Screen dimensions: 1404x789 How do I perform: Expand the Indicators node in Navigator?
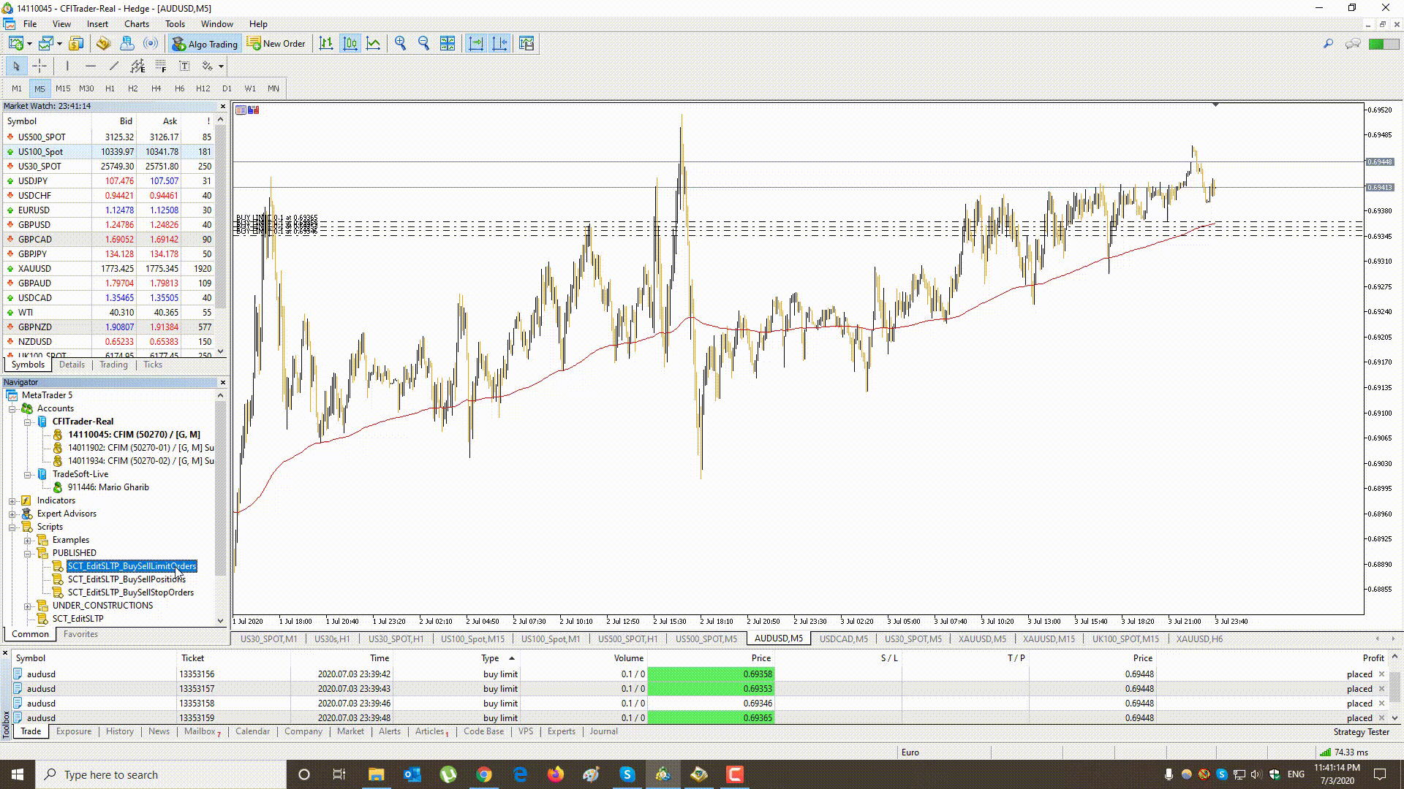coord(13,500)
